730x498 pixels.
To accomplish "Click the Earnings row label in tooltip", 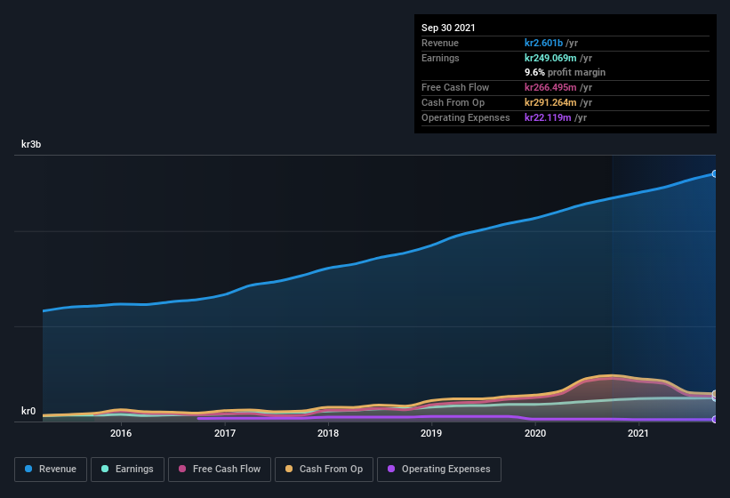I will tap(440, 58).
